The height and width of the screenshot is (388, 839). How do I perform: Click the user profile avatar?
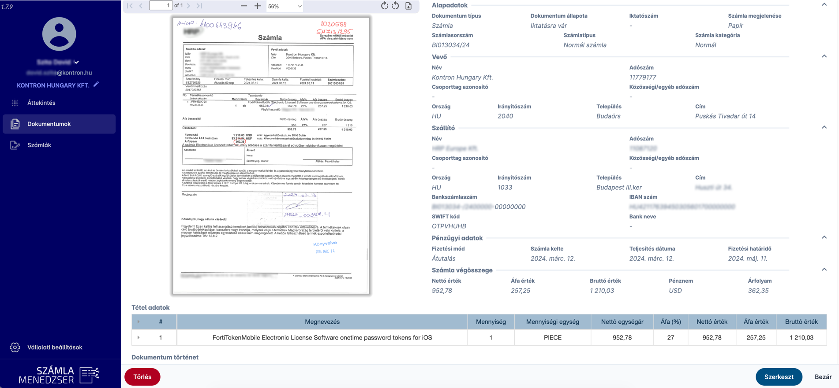[x=59, y=34]
